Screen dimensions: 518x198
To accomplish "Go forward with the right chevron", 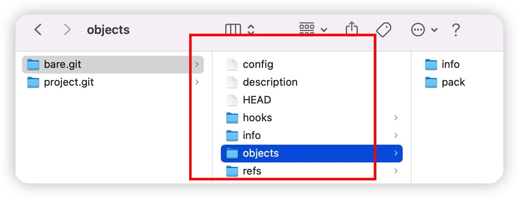I will pyautogui.click(x=67, y=29).
